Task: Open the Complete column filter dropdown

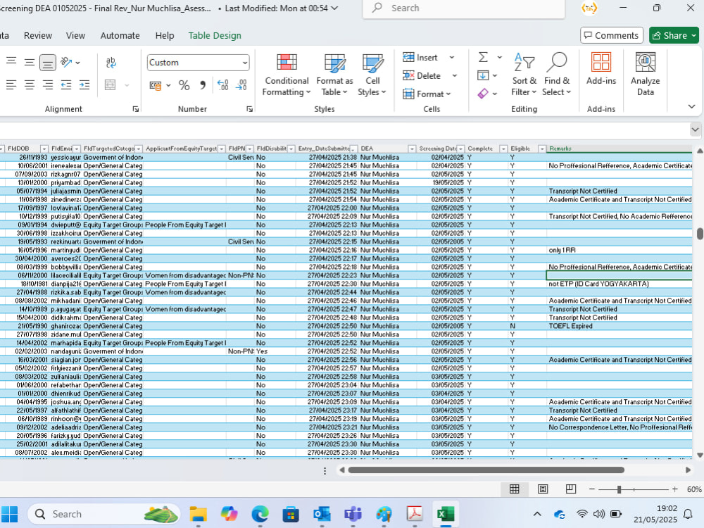Action: click(x=503, y=149)
